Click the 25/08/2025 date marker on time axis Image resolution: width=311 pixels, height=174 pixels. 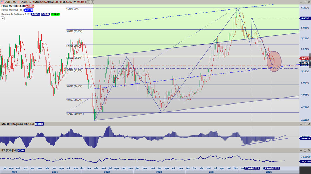click(x=272, y=168)
